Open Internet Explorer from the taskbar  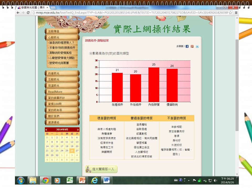click(x=94, y=180)
